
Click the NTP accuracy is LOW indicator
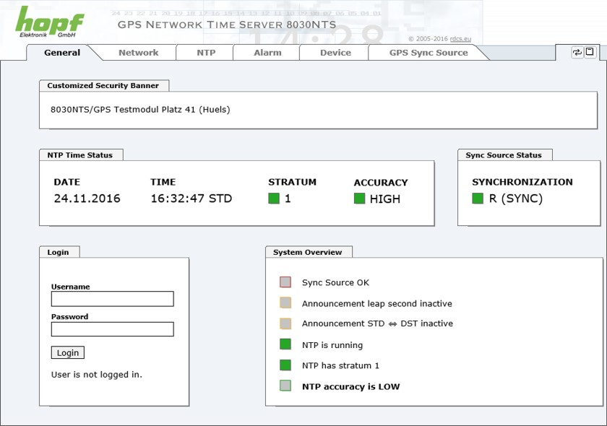pos(285,386)
